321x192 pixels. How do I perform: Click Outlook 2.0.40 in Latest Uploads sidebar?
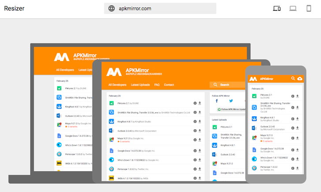click(x=228, y=155)
